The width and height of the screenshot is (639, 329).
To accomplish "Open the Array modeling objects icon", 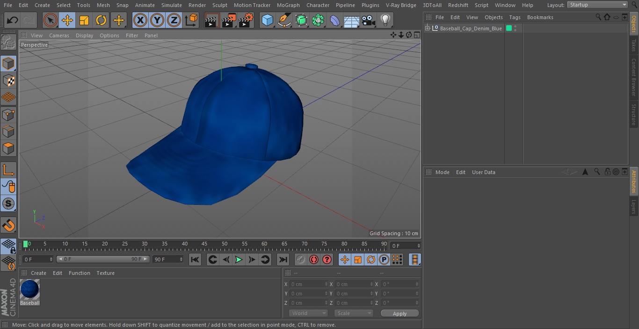I will [x=318, y=21].
